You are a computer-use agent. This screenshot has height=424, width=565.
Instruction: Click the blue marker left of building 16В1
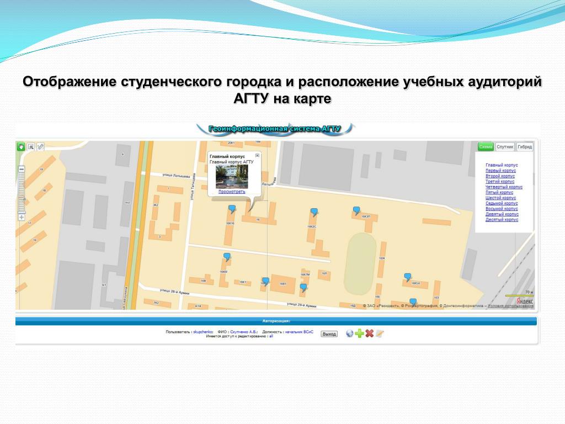265,281
